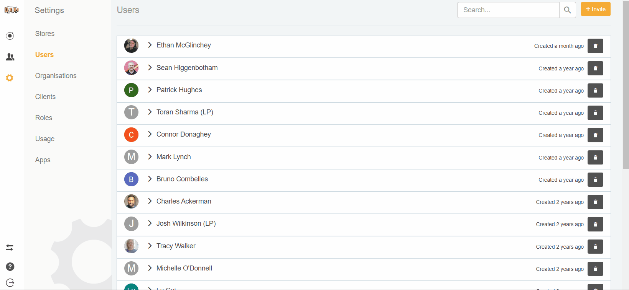
Task: Expand Sean Higgenbotham's user details
Action: tap(150, 68)
